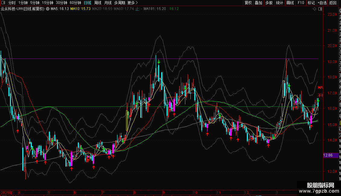Open F10 company info

[x=301, y=3]
